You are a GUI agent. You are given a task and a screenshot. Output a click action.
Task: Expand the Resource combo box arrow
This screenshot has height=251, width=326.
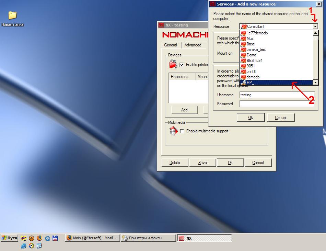tap(315, 26)
